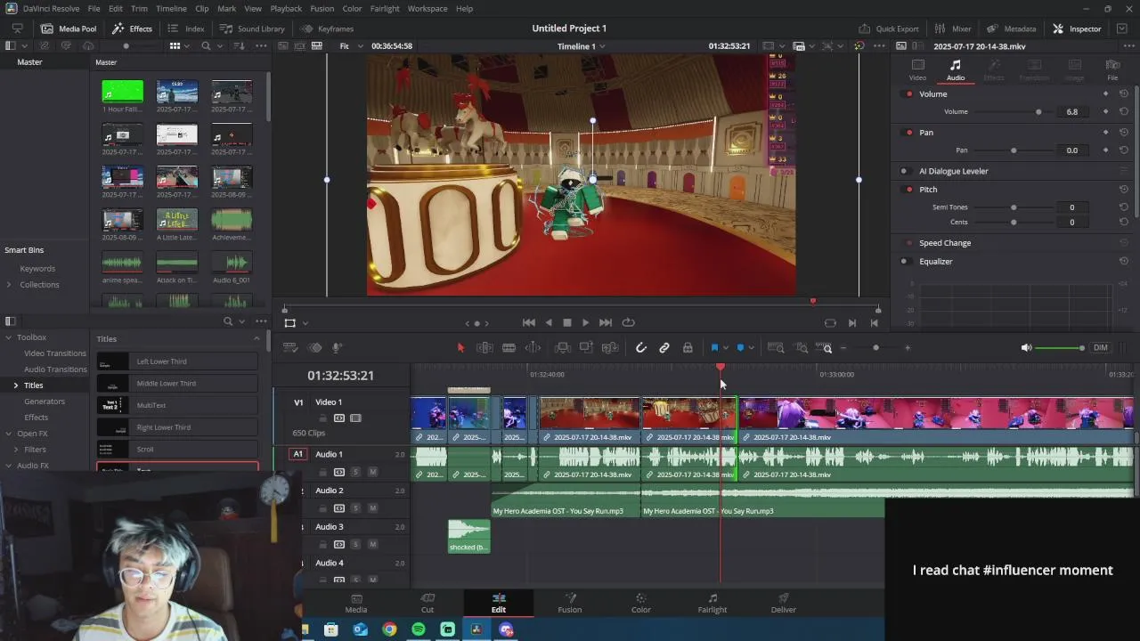Enable the AI Dialogue Leveler toggle
The height and width of the screenshot is (641, 1140).
pos(904,171)
